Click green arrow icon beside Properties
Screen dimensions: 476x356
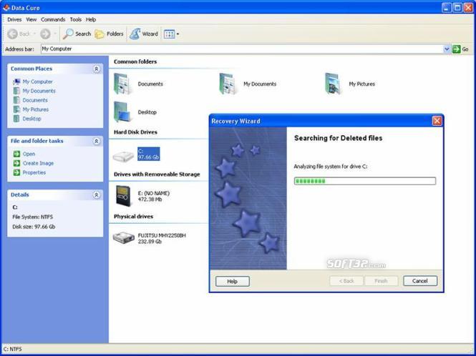click(x=16, y=172)
